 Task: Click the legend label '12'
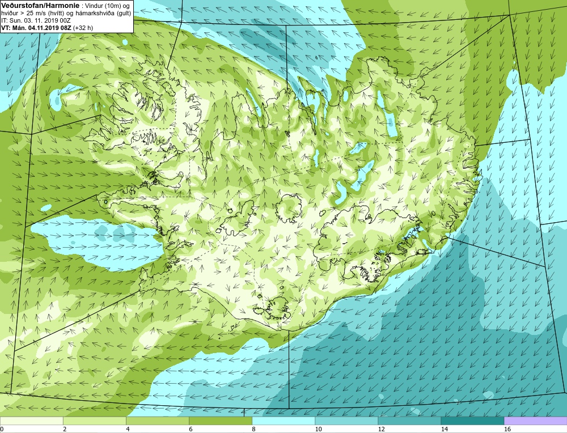point(381,429)
